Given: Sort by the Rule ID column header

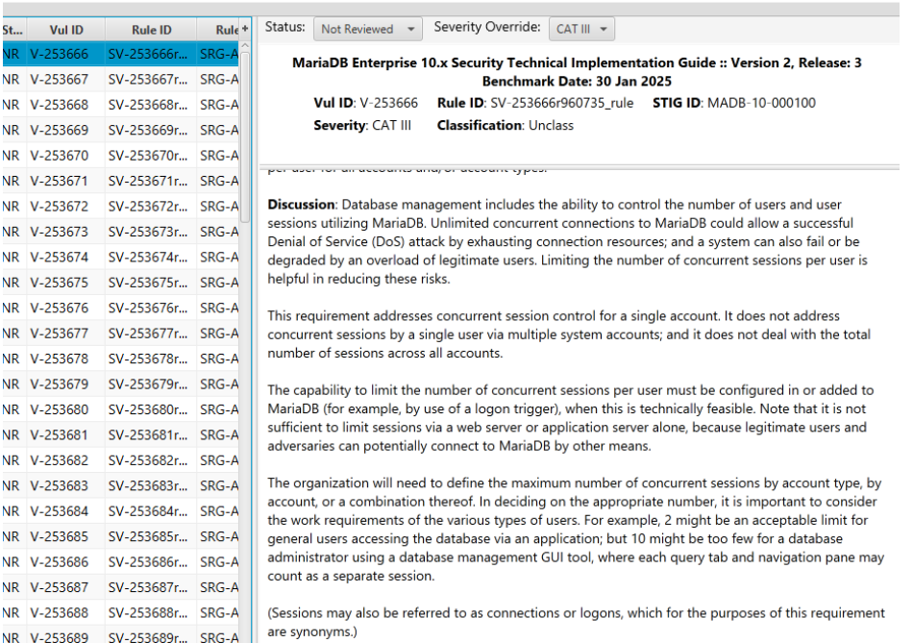Looking at the screenshot, I should point(151,30).
